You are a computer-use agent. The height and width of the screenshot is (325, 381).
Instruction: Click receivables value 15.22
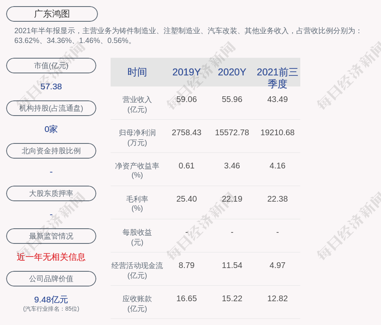(232, 298)
